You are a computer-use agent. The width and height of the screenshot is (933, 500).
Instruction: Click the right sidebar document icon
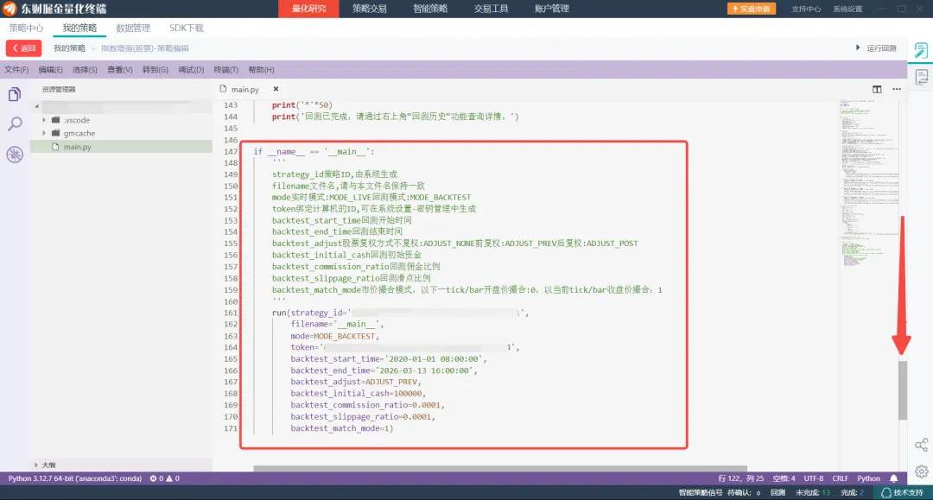(921, 77)
